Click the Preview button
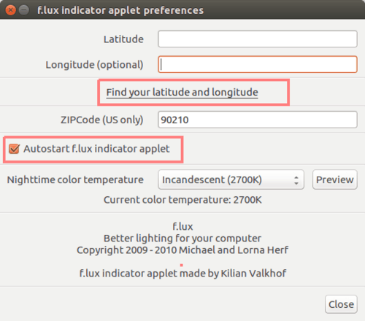The width and height of the screenshot is (365, 321). pyautogui.click(x=335, y=179)
